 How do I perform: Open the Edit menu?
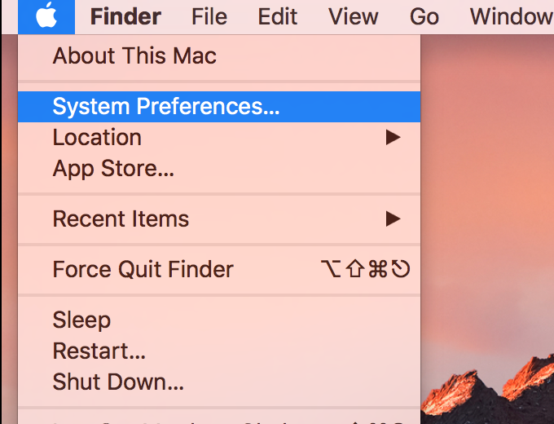click(x=278, y=16)
